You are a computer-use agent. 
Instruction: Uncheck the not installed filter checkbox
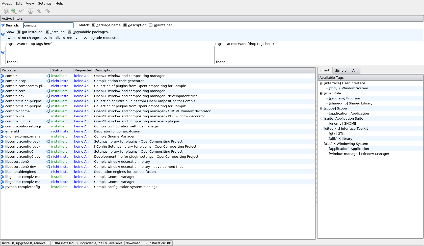[19, 32]
